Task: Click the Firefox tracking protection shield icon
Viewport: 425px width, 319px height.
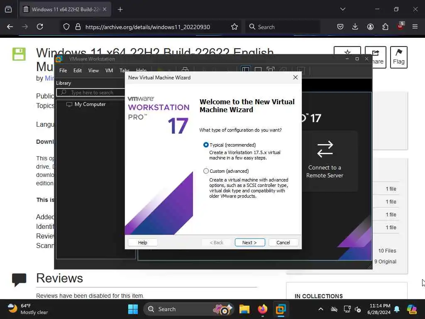Action: pyautogui.click(x=66, y=27)
